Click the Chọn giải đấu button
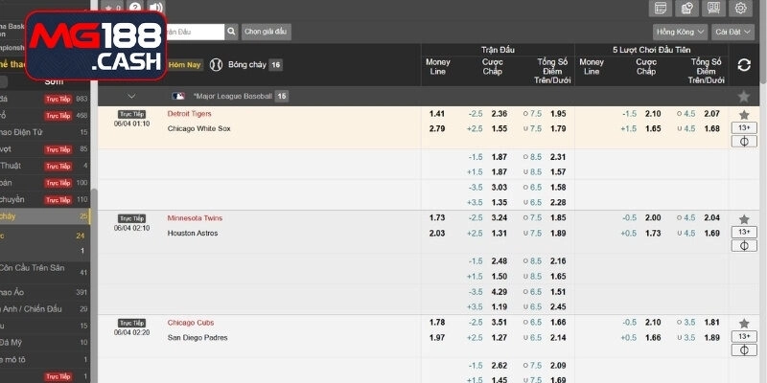 [267, 32]
